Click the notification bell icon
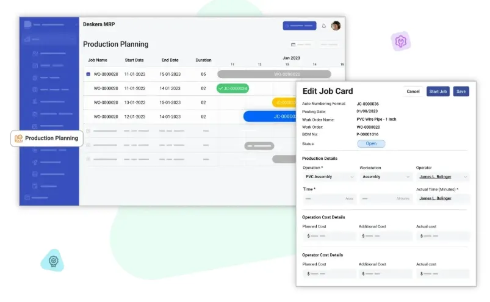Viewport: 490px width, 302px height. coord(324,26)
